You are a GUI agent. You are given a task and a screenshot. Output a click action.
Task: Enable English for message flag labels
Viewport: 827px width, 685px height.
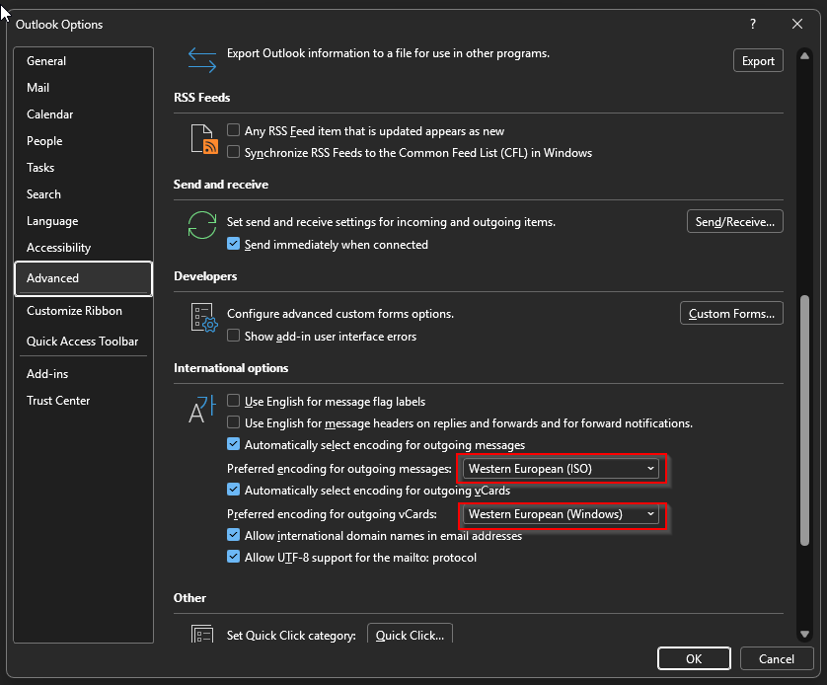coord(233,401)
